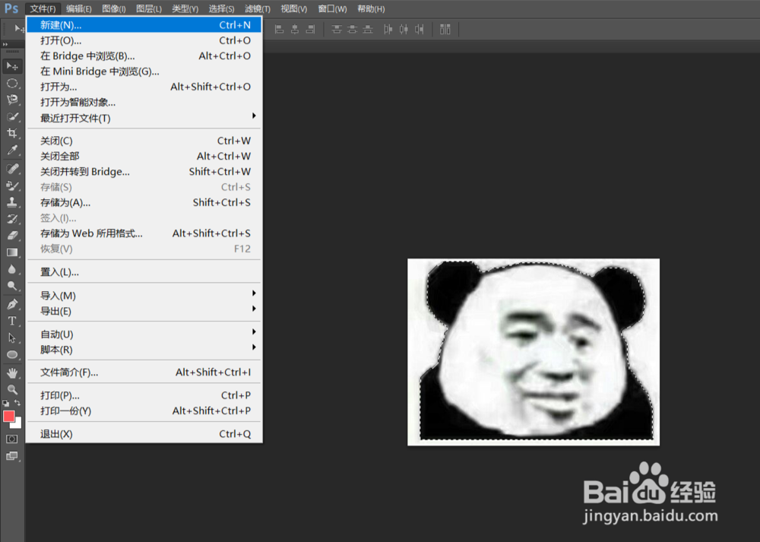The image size is (760, 542).
Task: Select the History Brush tool
Action: (x=12, y=219)
